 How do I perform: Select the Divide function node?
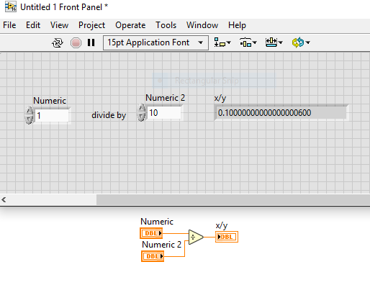196,237
